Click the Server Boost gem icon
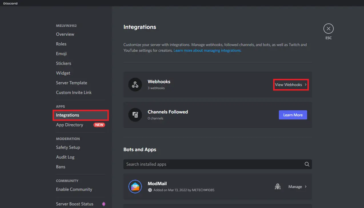The height and width of the screenshot is (208, 364). [104, 204]
